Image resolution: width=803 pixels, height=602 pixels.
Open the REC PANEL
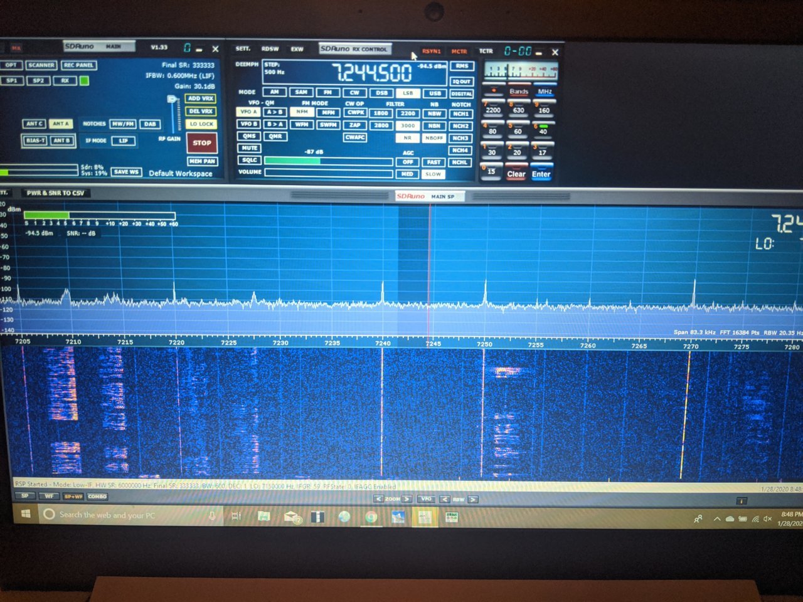(x=78, y=65)
